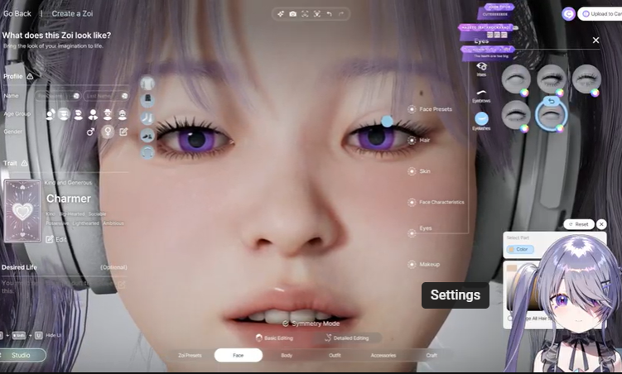Click the camera screenshot icon

[x=293, y=14]
